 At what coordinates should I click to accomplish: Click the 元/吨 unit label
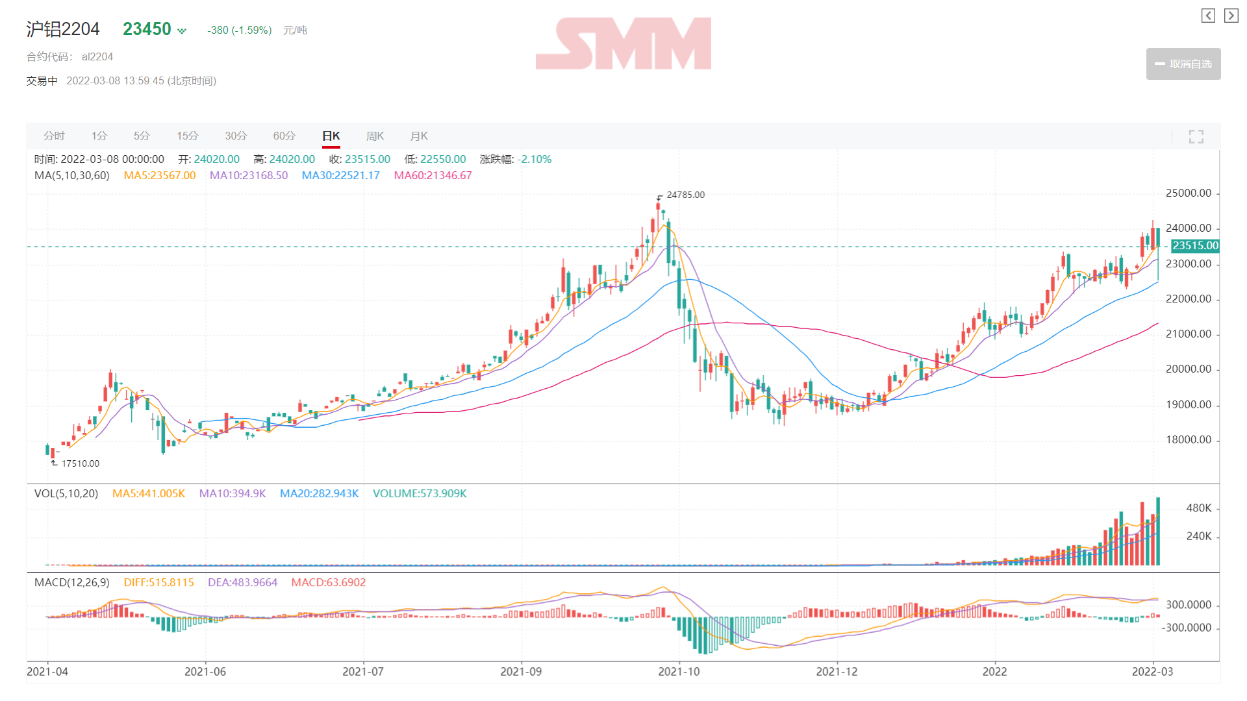point(295,30)
